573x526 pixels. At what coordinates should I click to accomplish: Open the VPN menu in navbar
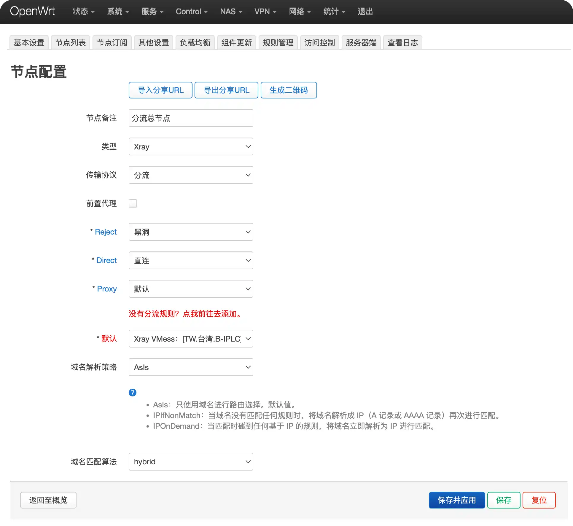265,12
